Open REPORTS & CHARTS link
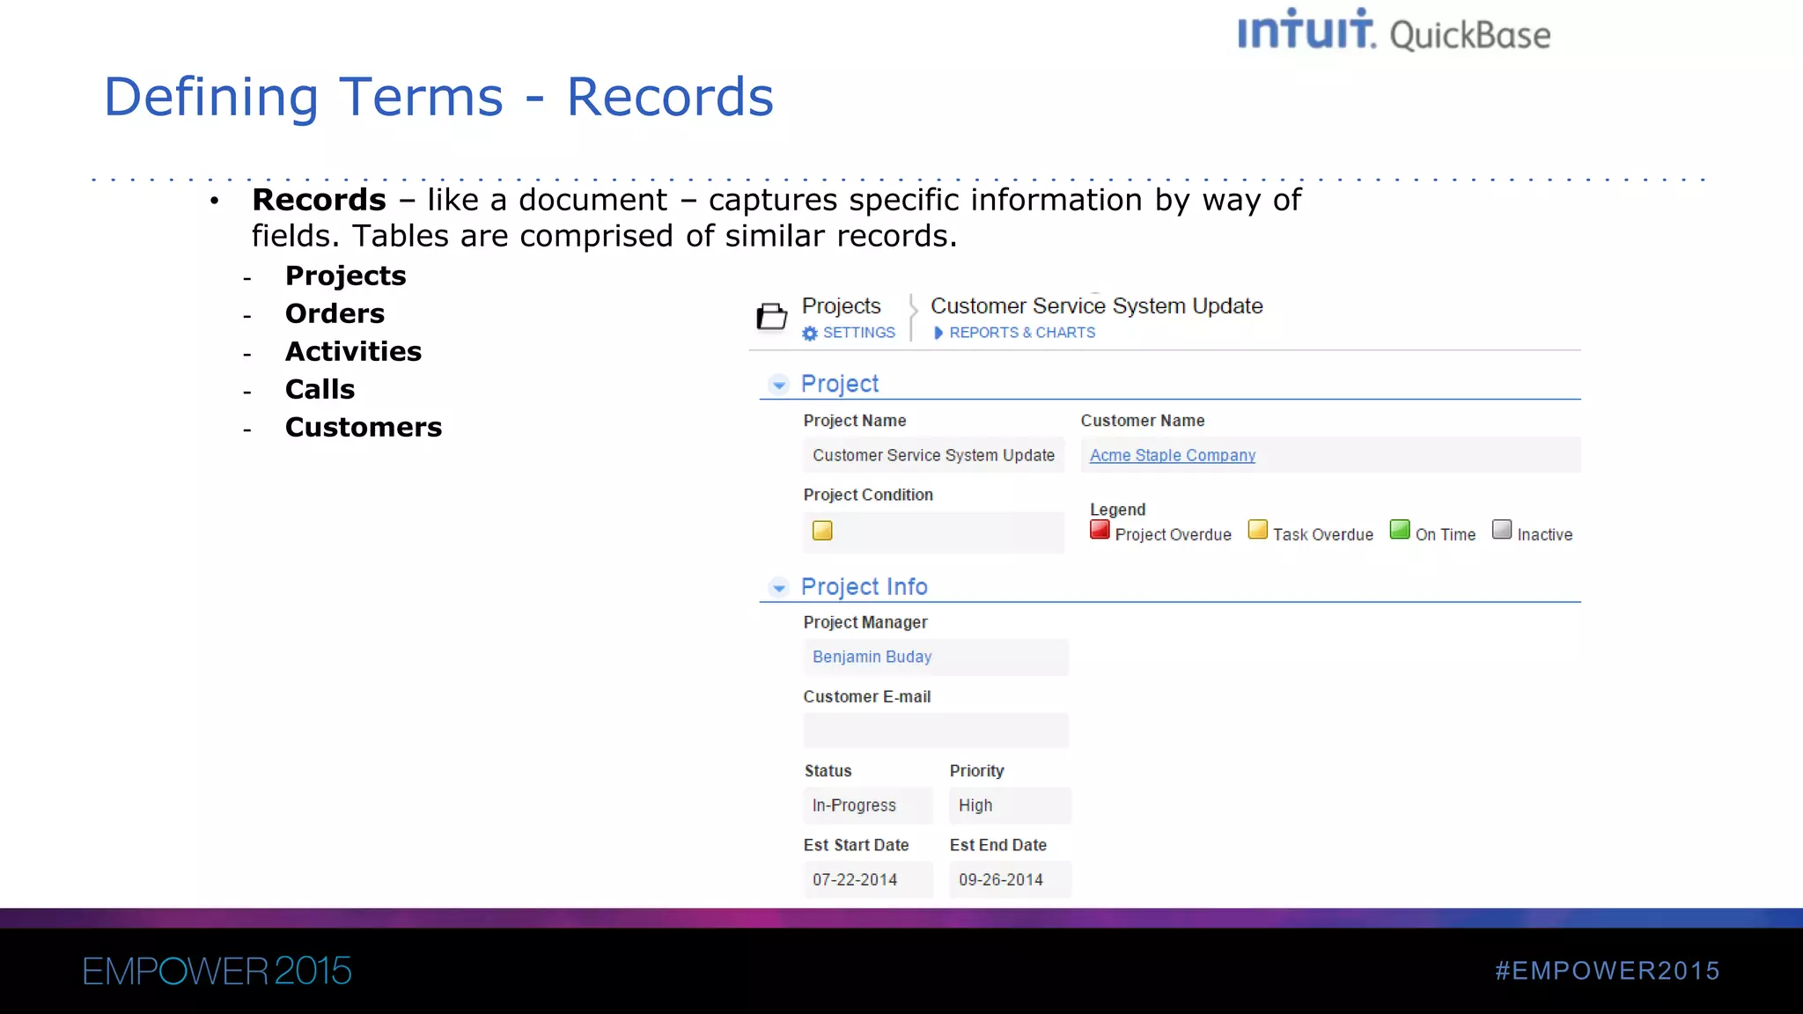Viewport: 1803px width, 1014px height. click(1022, 333)
